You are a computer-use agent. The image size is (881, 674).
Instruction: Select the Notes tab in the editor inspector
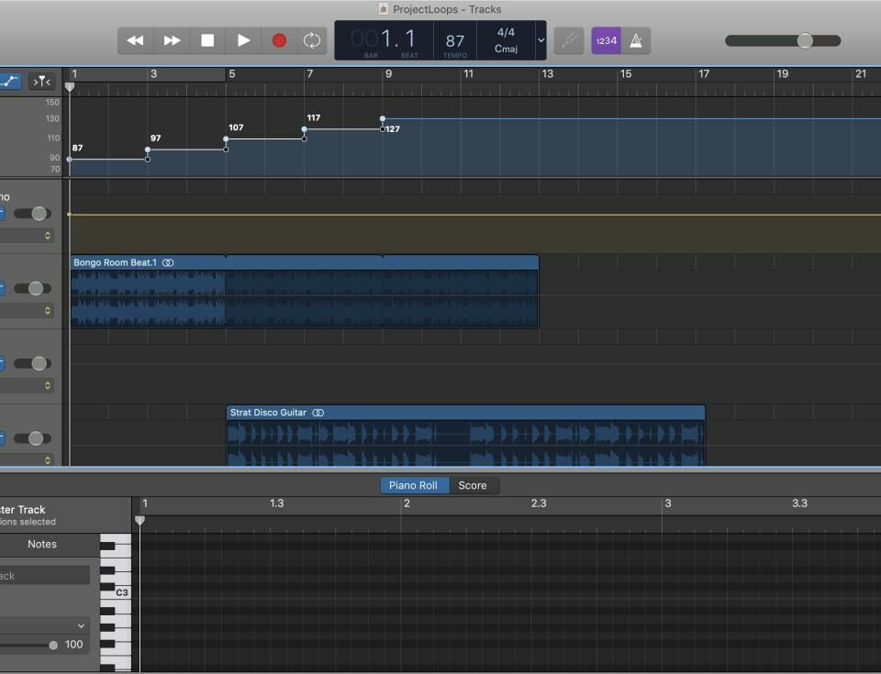point(42,544)
